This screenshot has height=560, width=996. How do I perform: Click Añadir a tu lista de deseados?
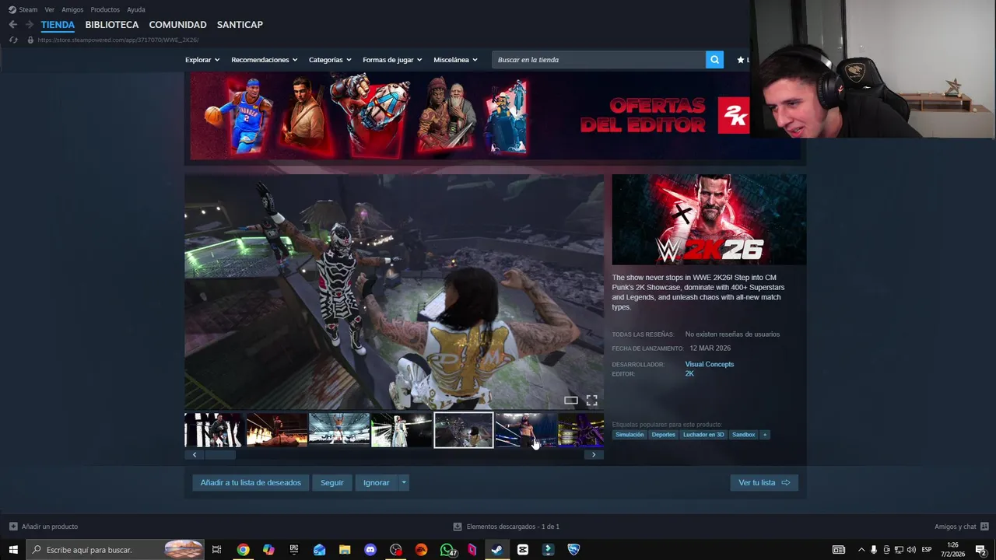point(251,483)
